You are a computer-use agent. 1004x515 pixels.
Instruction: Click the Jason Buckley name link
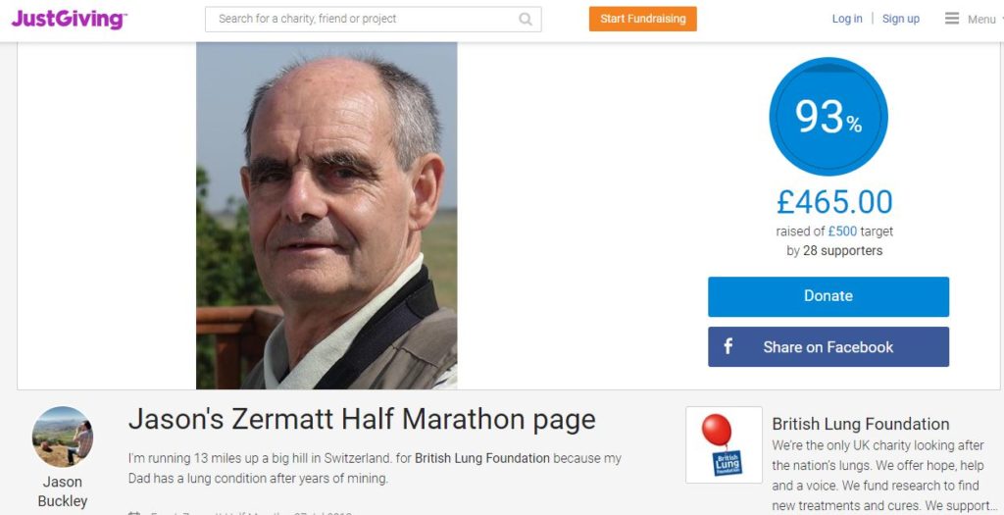62,491
